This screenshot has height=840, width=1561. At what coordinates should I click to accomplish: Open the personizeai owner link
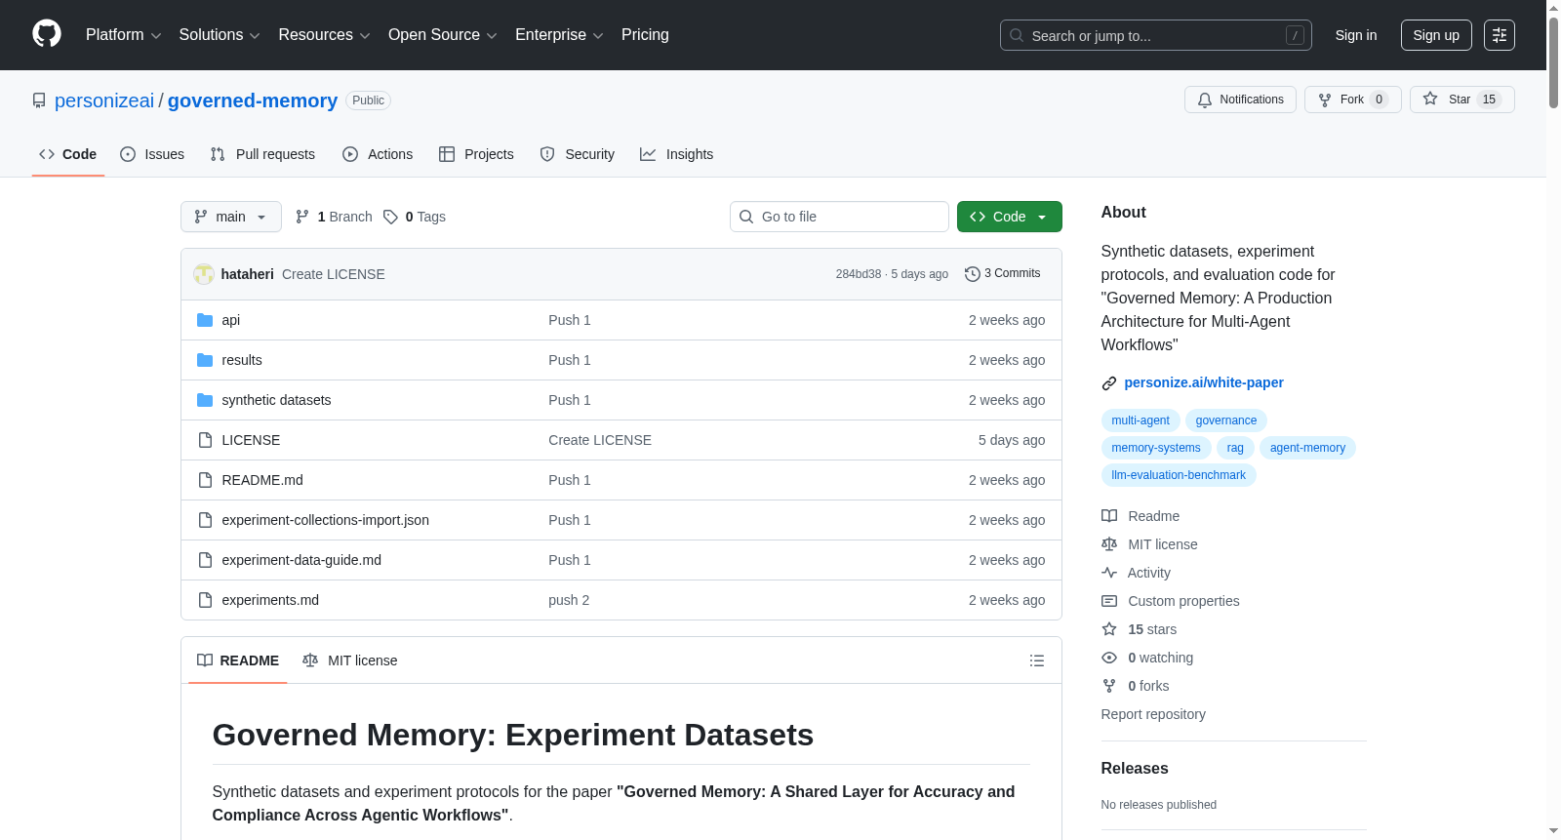coord(104,100)
